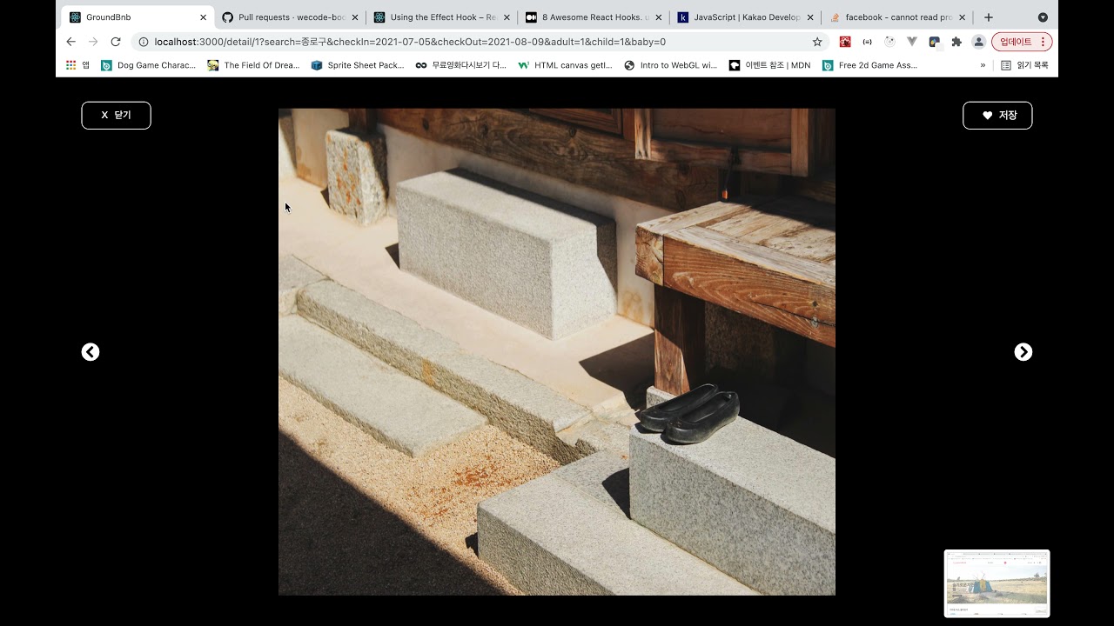Click the 업데이트 Chrome update menu

tap(1022, 42)
